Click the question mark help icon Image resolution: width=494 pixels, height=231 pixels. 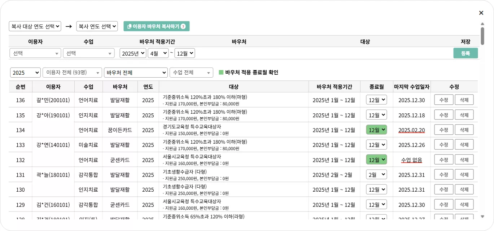[x=184, y=26]
